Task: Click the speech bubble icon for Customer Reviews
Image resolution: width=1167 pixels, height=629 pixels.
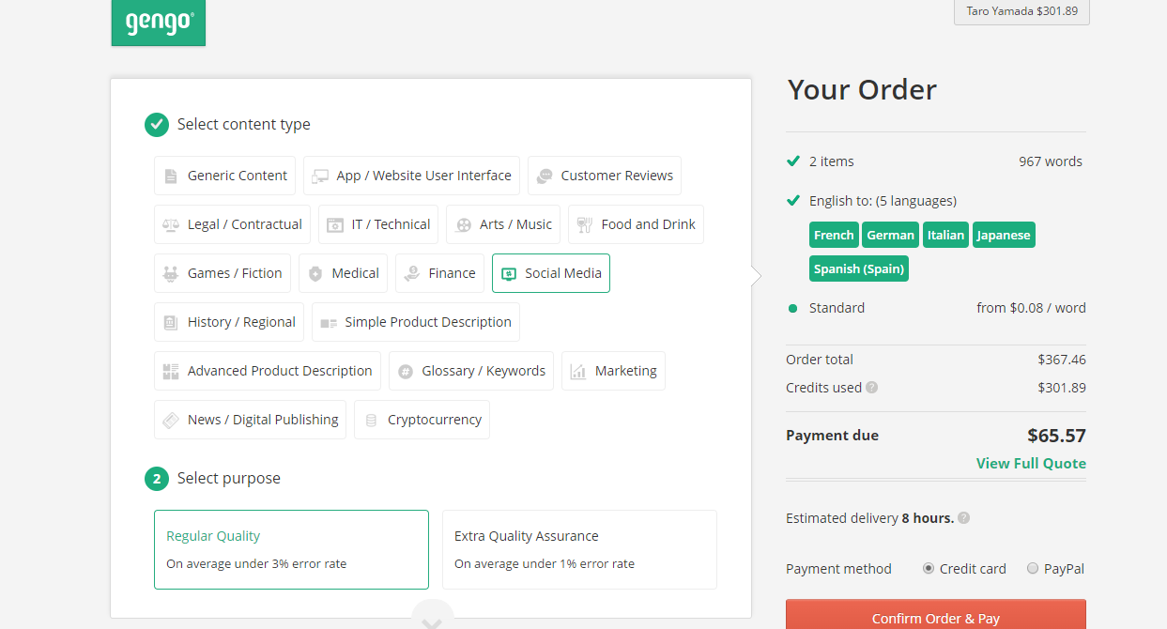Action: coord(545,176)
